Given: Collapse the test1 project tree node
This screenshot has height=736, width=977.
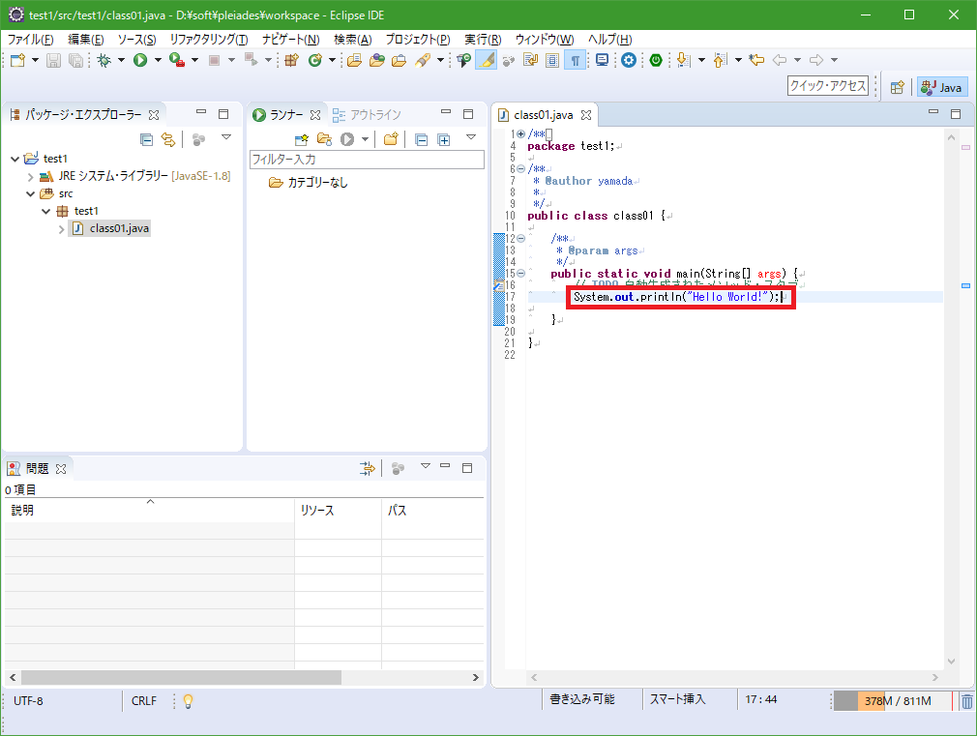Looking at the screenshot, I should (x=15, y=159).
